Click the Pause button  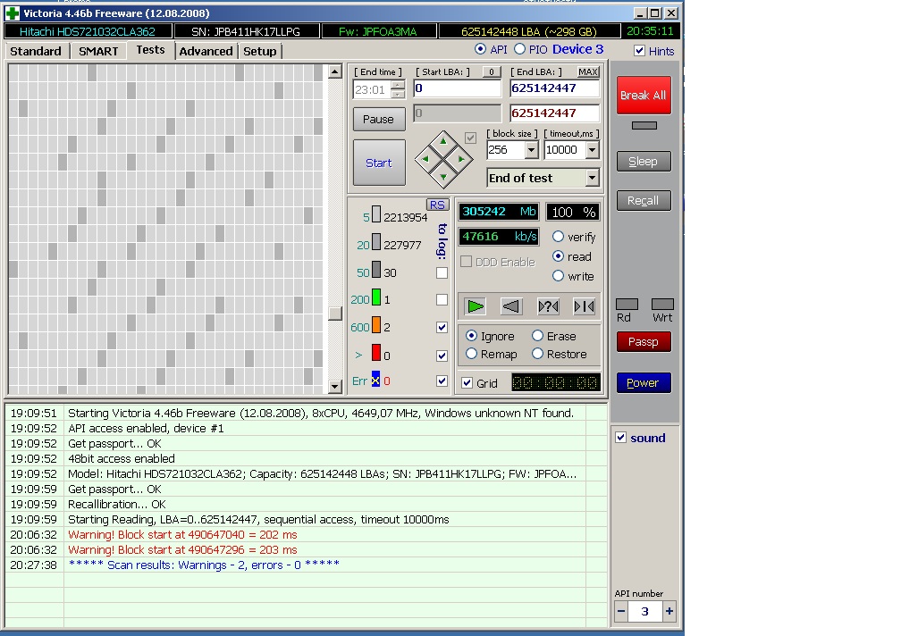coord(379,120)
